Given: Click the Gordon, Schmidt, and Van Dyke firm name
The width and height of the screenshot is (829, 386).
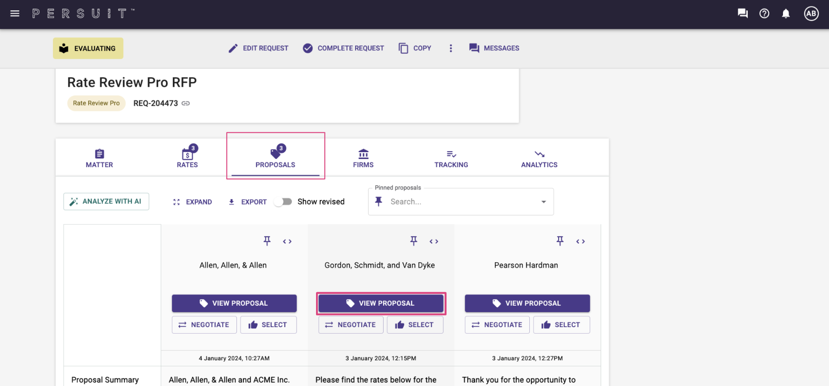Looking at the screenshot, I should (380, 265).
